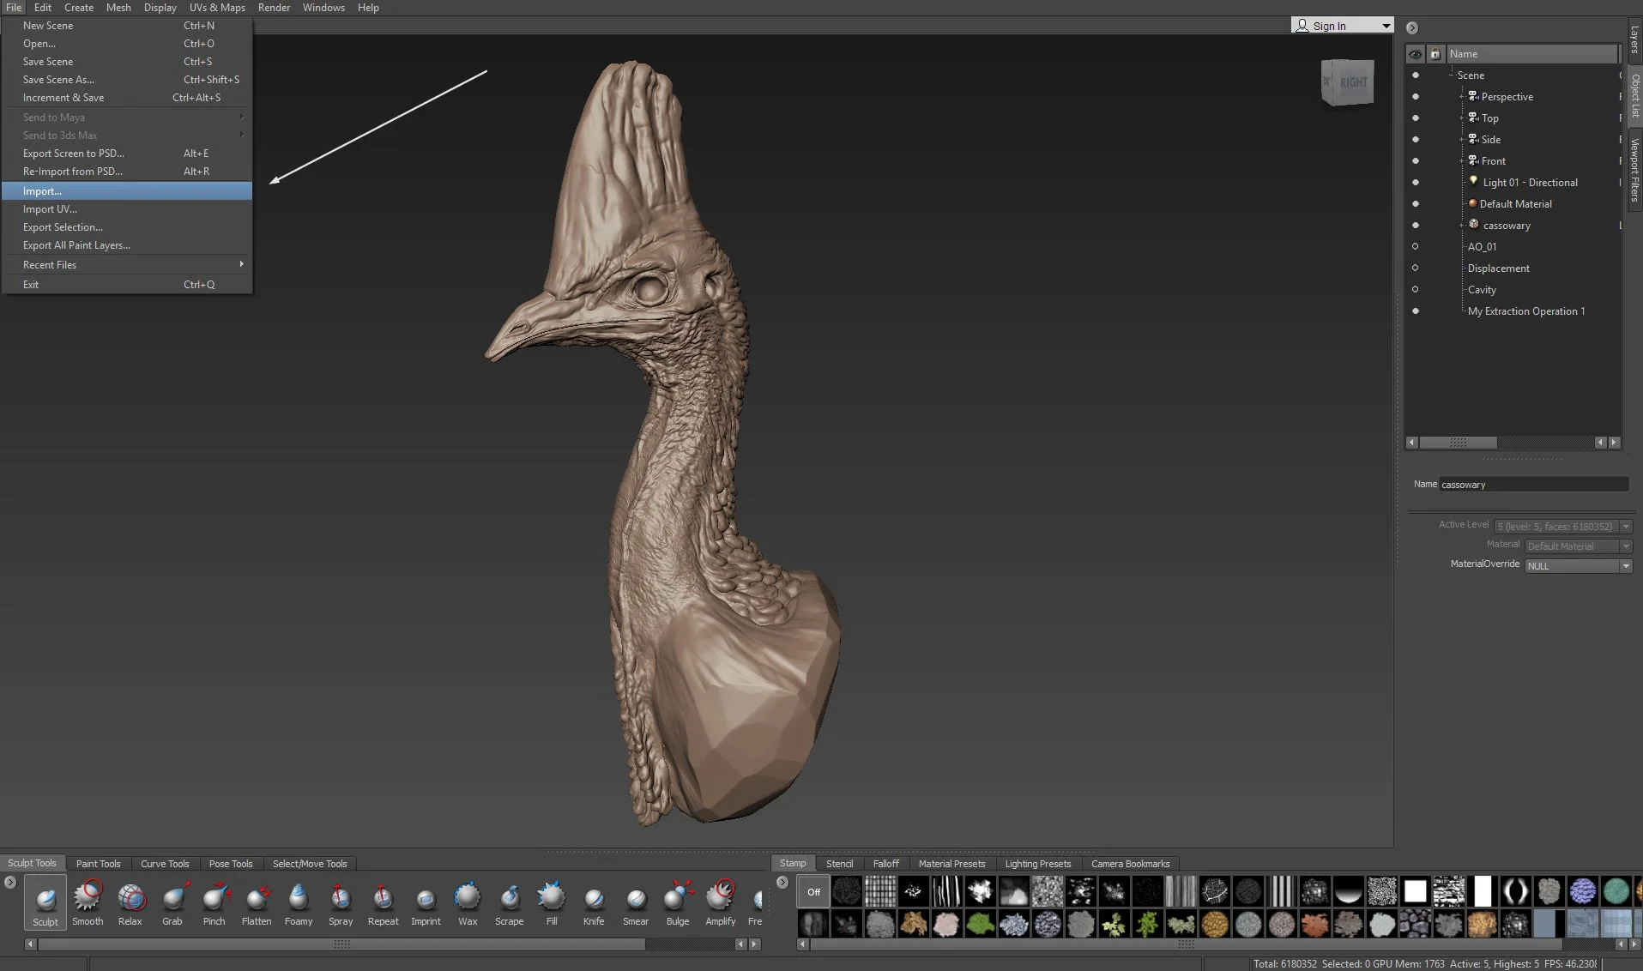Click Export Selection... menu entry
Viewport: 1643px width, 971px height.
pyautogui.click(x=63, y=227)
